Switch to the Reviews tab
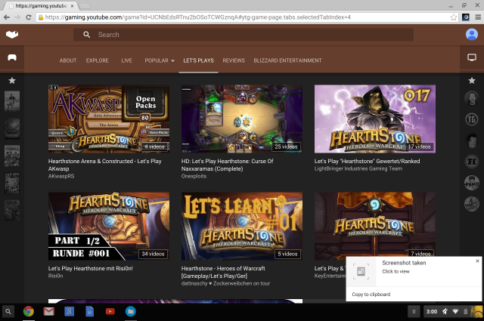The height and width of the screenshot is (321, 484). 234,60
